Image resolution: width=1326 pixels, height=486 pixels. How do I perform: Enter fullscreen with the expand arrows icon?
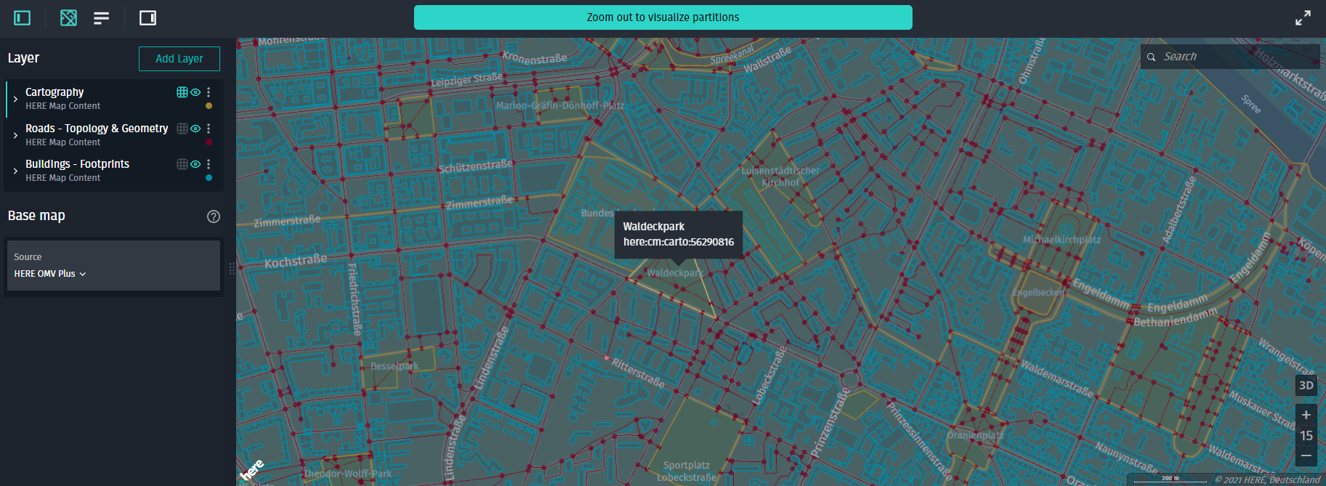(1303, 17)
